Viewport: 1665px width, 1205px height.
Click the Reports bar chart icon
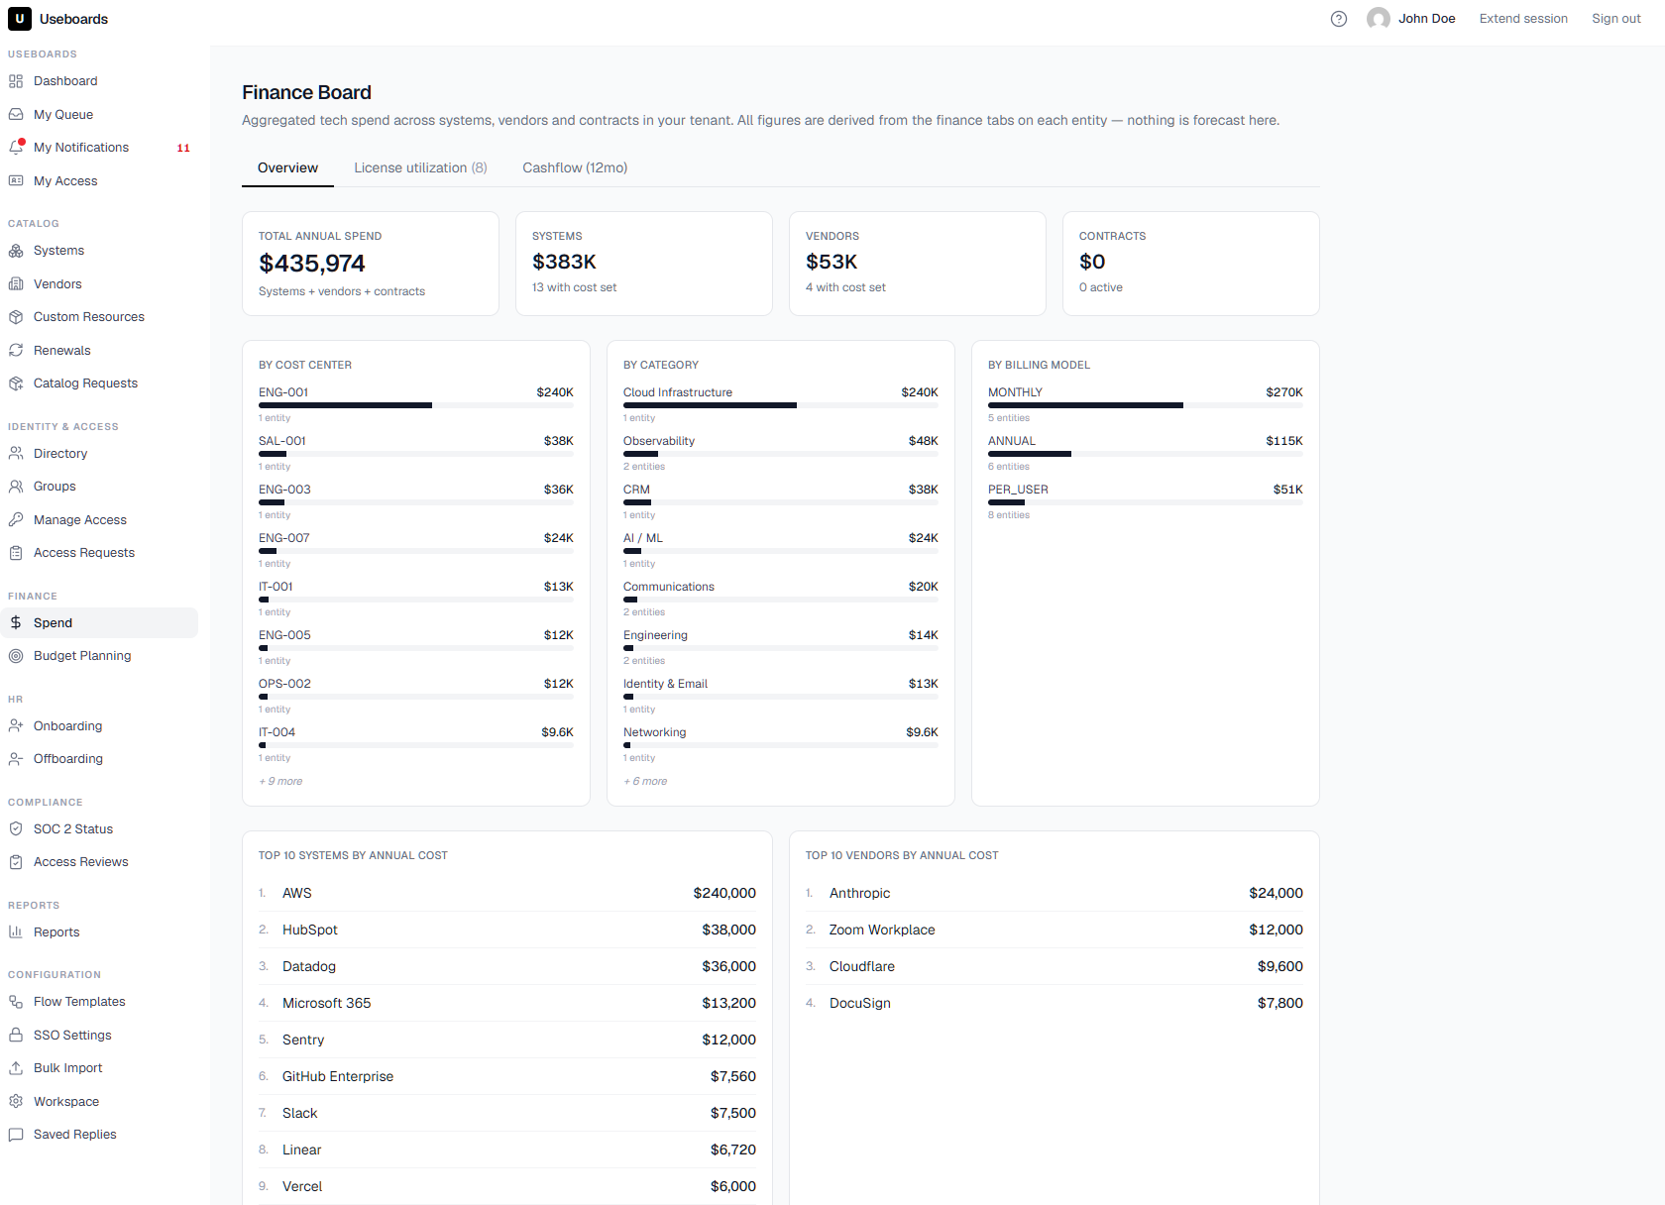pos(16,932)
